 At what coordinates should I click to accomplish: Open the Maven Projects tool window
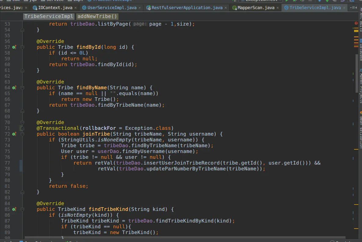360,87
